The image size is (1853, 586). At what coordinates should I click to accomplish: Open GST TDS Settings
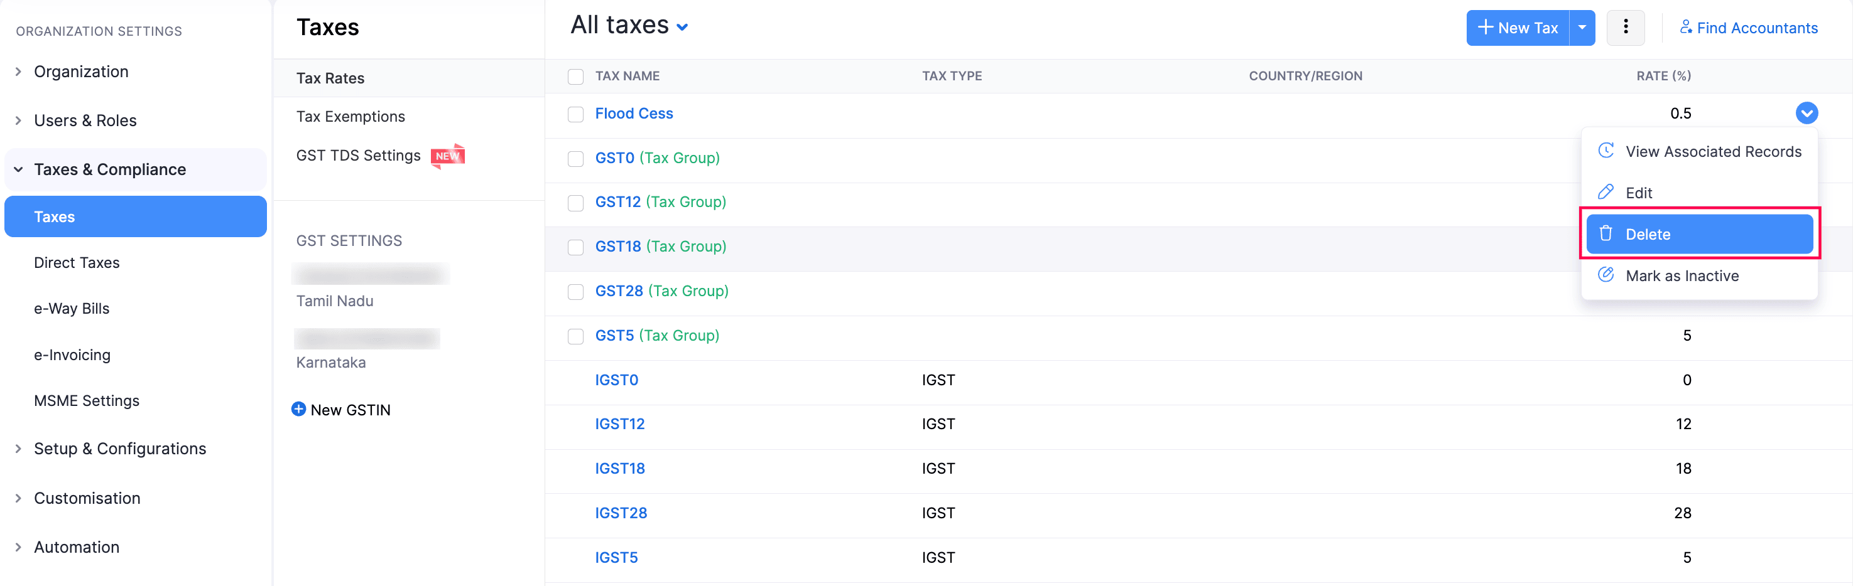click(x=358, y=156)
